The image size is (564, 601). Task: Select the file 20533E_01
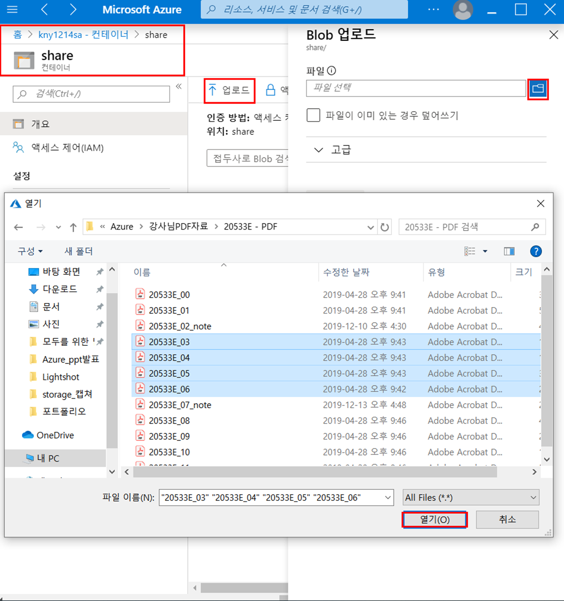(169, 310)
